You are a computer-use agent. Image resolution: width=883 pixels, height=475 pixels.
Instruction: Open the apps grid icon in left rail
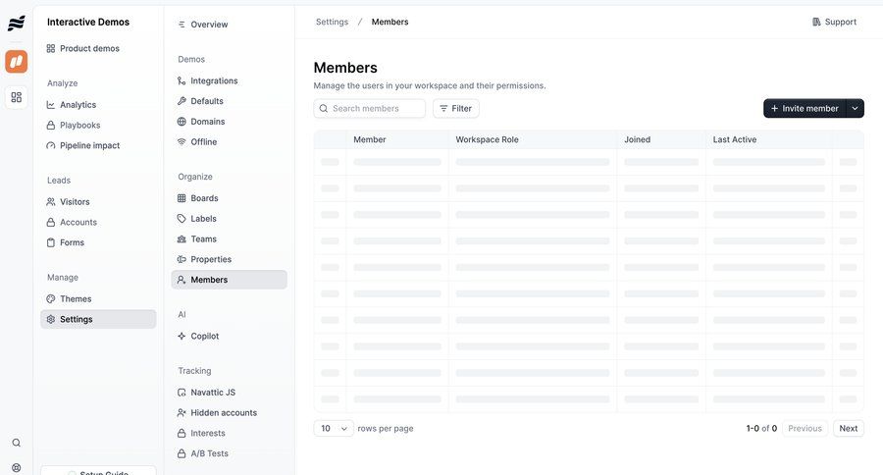[x=17, y=97]
